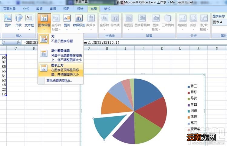Click the Chart Title (图表标题) button icon
This screenshot has width=227, height=146.
pos(44,18)
